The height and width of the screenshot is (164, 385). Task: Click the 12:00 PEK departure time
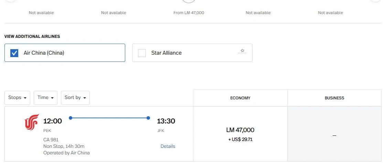tap(52, 121)
